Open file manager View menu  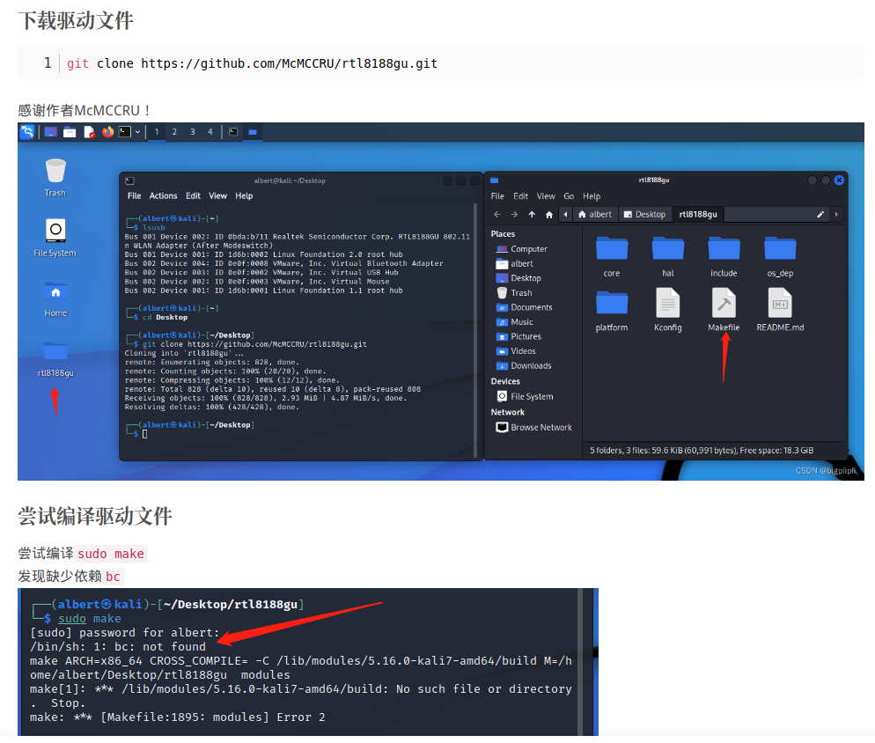[x=546, y=196]
